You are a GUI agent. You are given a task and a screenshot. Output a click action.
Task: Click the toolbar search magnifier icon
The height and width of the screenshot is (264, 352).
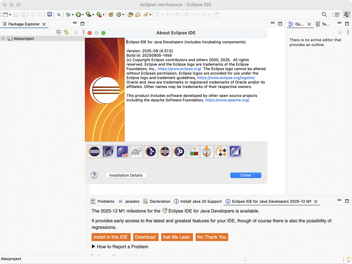(x=324, y=14)
